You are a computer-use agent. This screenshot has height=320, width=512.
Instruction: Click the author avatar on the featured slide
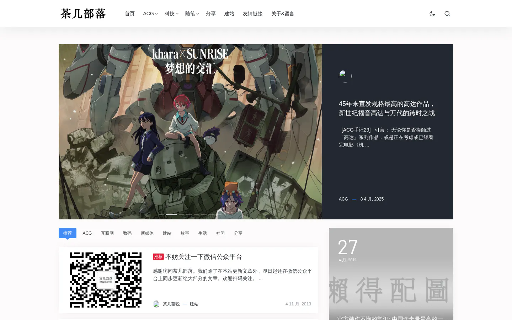pyautogui.click(x=345, y=76)
